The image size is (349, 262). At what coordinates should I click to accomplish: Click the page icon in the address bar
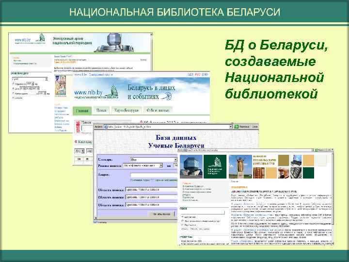point(106,127)
